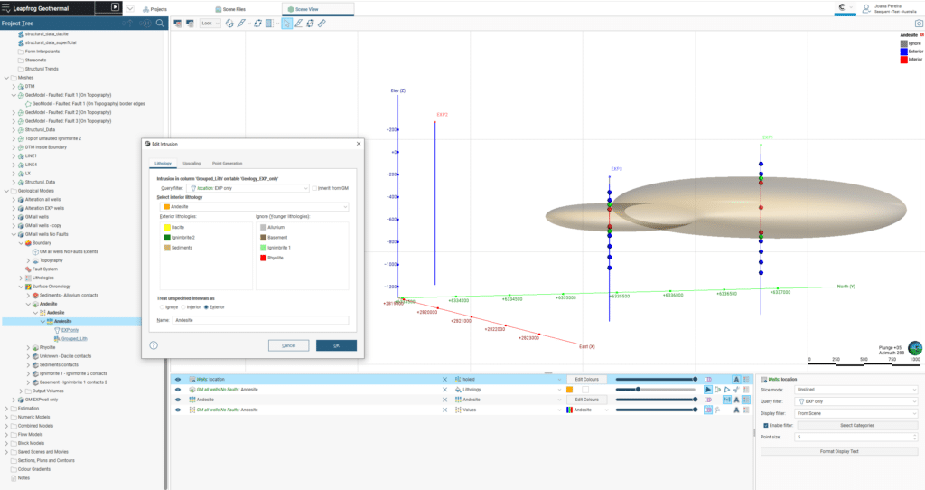Open the Scene Files tab

[230, 9]
